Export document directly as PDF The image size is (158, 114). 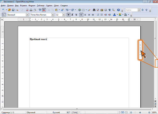[27, 10]
